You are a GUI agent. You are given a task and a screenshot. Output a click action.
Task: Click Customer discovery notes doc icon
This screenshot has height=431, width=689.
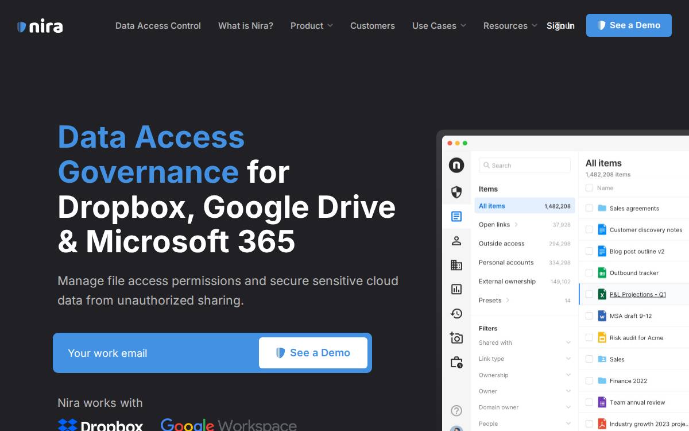coord(602,229)
